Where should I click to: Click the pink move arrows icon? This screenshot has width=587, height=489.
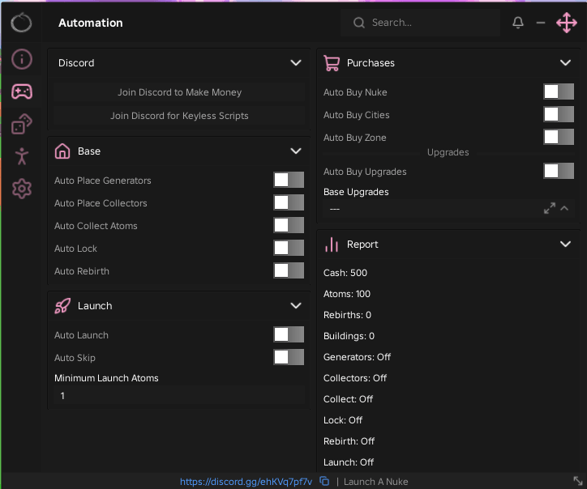coord(567,23)
